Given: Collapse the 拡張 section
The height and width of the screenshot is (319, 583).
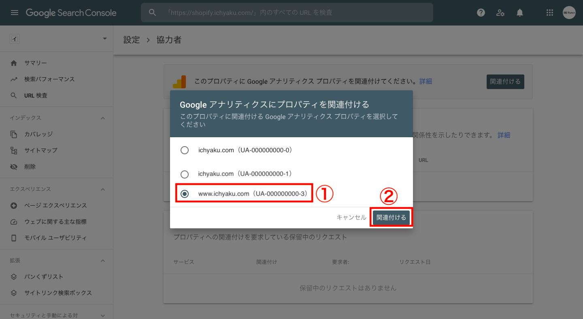Looking at the screenshot, I should (103, 261).
